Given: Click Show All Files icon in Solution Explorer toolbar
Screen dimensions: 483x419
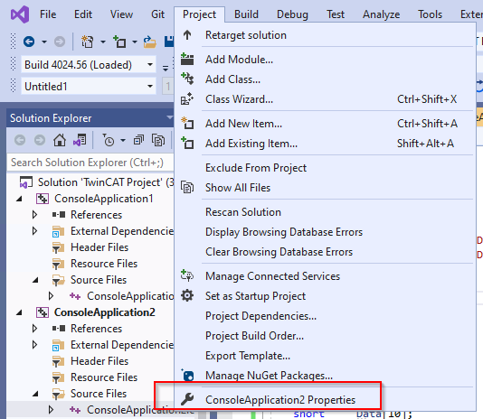Looking at the screenshot, I should click(158, 140).
